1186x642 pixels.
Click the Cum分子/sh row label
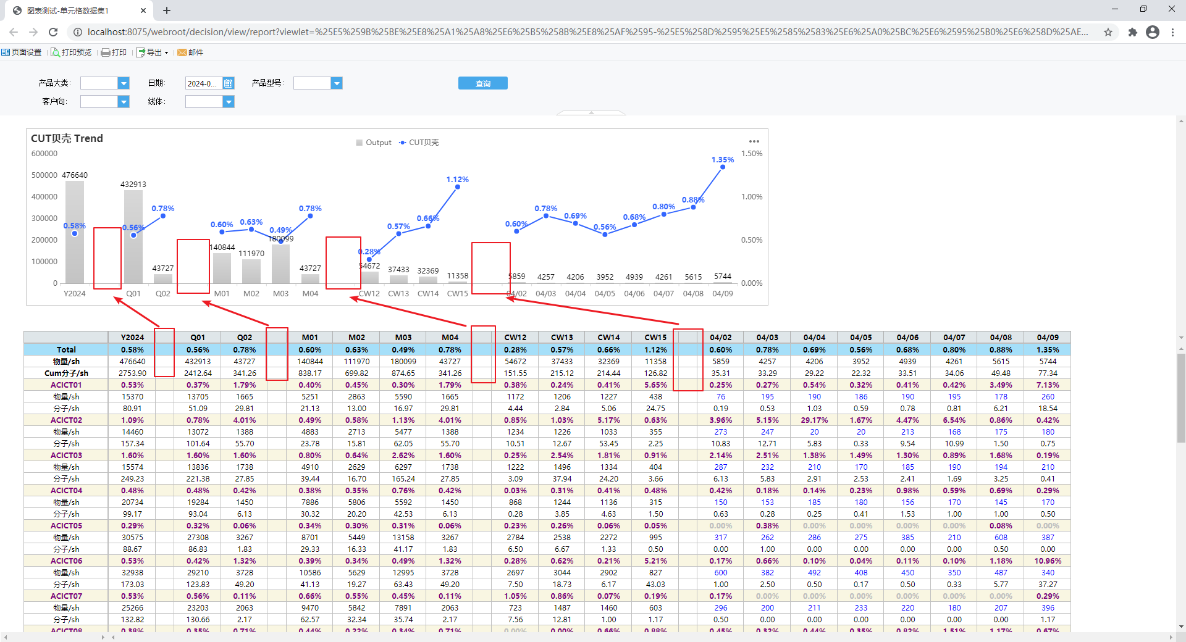(66, 373)
